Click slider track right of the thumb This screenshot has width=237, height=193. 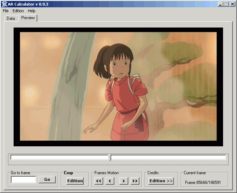click(x=168, y=157)
